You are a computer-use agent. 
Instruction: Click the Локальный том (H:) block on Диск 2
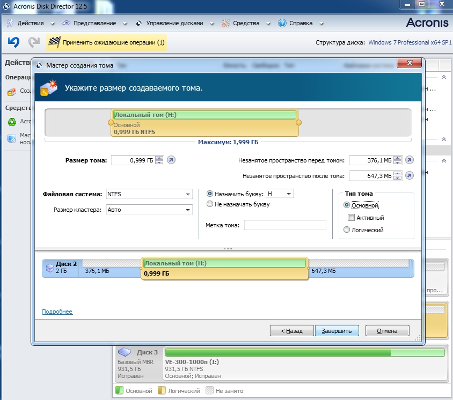(224, 269)
